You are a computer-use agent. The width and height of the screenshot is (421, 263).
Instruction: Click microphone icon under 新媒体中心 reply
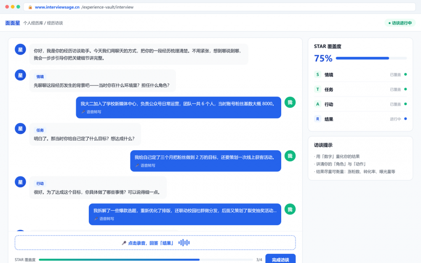83,112
